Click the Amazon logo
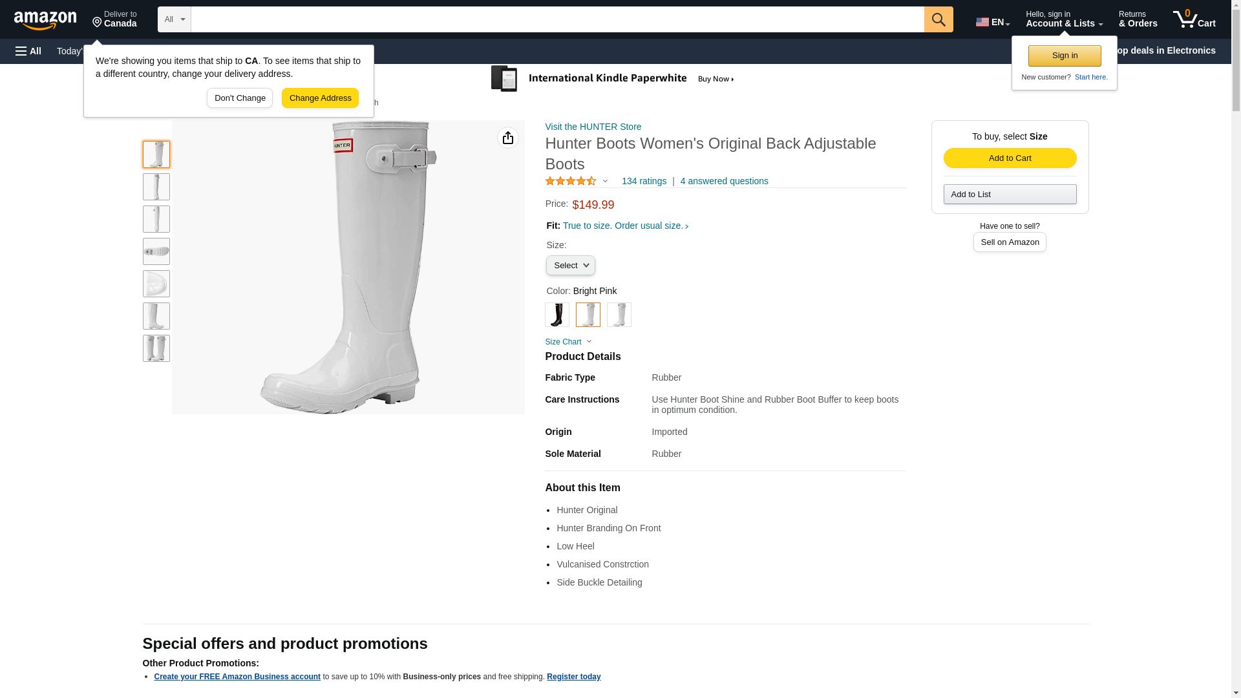Viewport: 1241px width, 698px height. (45, 20)
